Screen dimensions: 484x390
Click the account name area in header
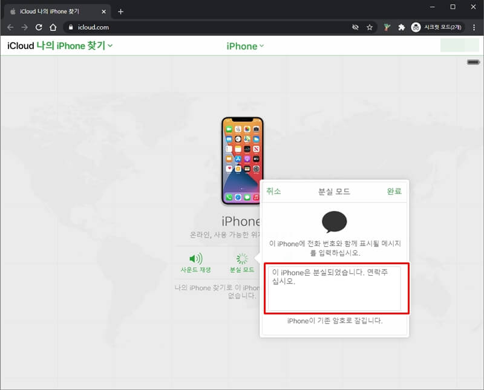tap(459, 46)
